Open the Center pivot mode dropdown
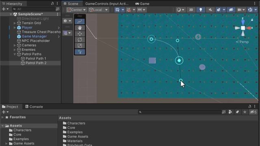Image resolution: width=260 pixels, height=146 pixels. 76,10
